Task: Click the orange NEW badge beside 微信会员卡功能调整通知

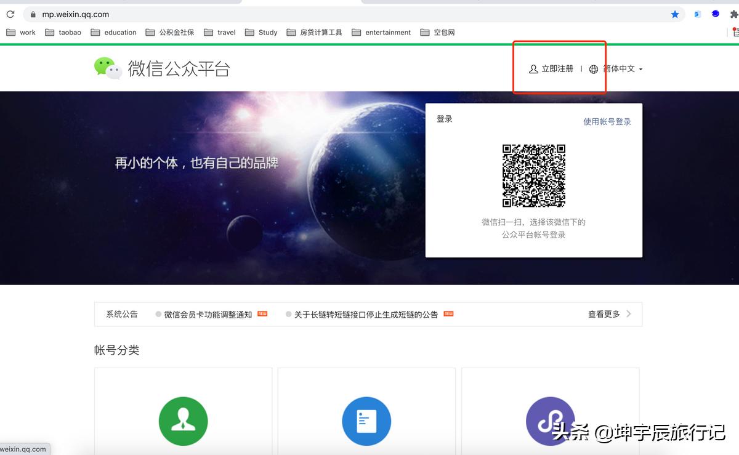Action: pos(261,314)
